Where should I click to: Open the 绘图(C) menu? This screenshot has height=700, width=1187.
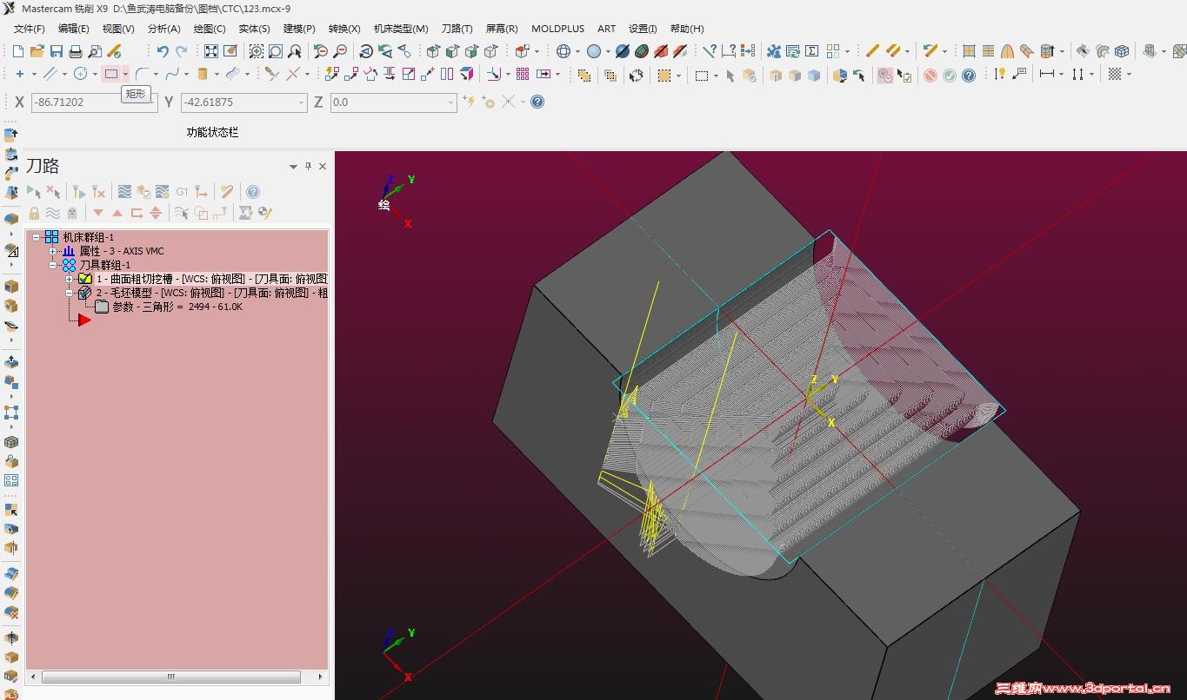[x=210, y=29]
